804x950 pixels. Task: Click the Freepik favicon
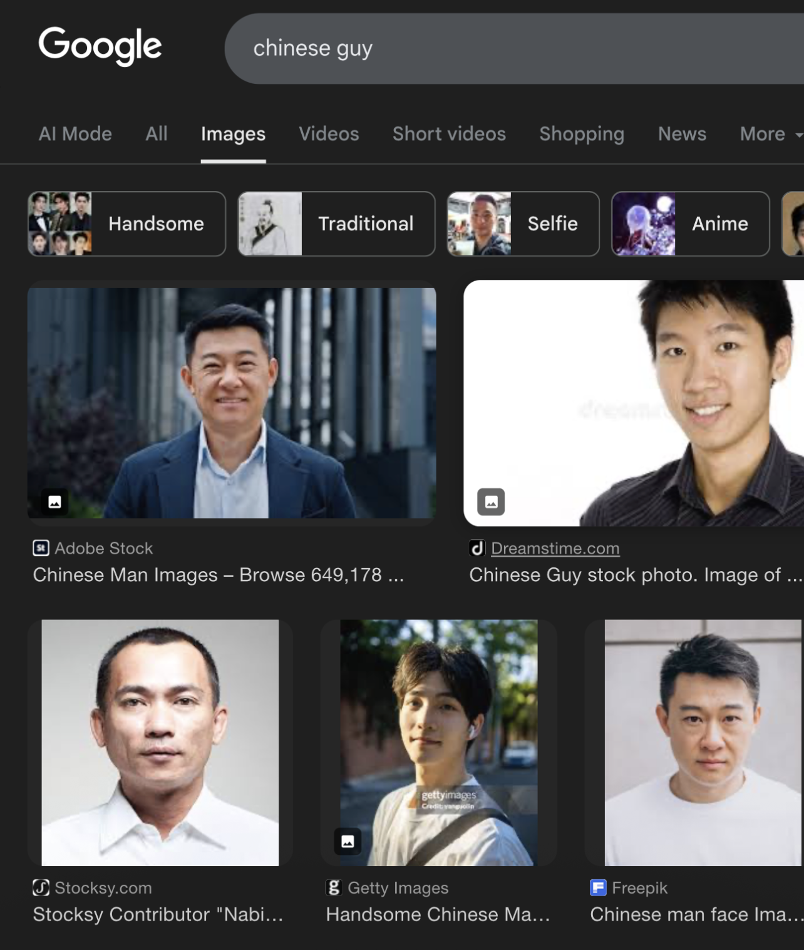[598, 888]
